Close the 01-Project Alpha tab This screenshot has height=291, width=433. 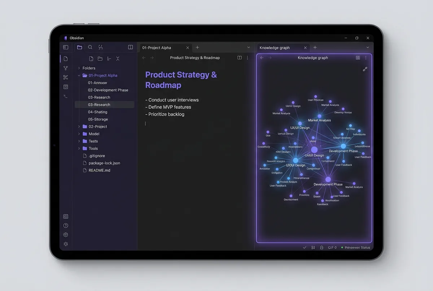[188, 48]
